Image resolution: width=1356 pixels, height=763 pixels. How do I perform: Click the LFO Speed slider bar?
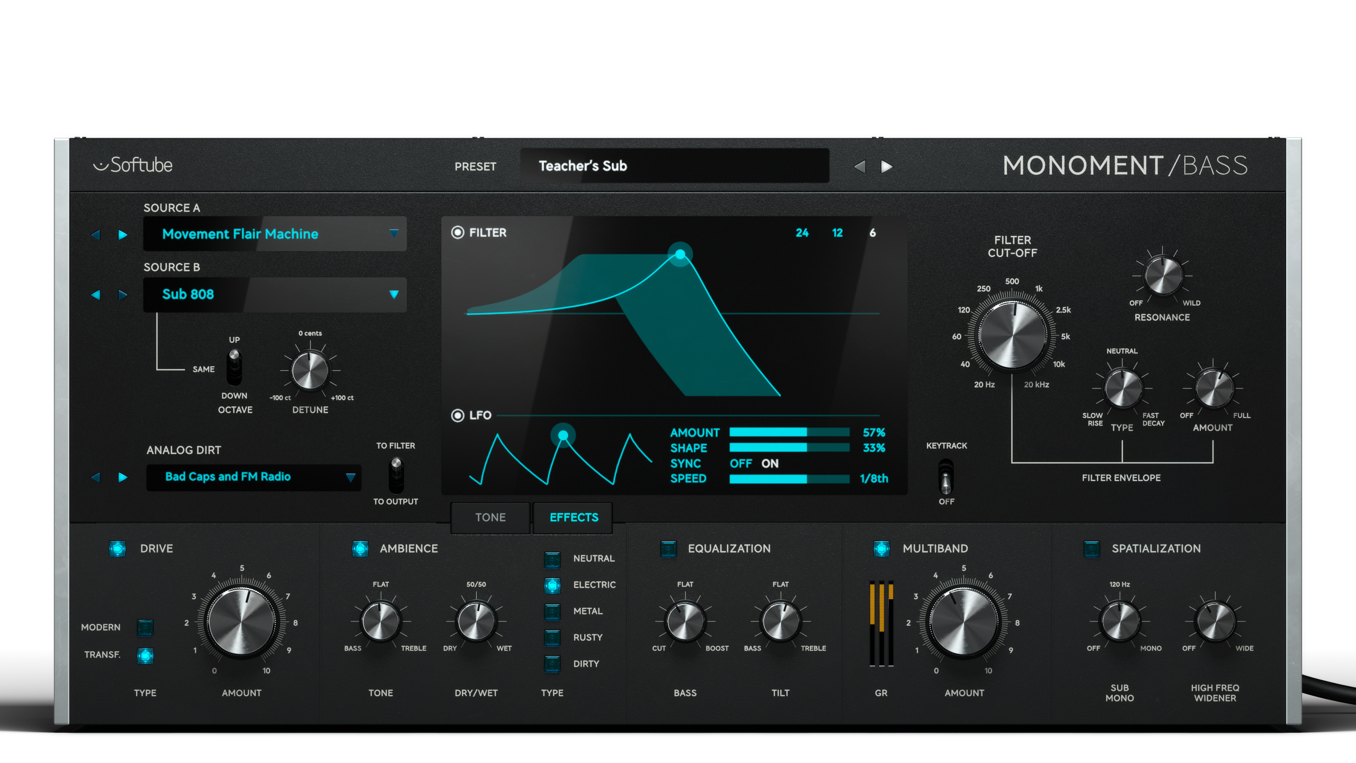tap(789, 478)
